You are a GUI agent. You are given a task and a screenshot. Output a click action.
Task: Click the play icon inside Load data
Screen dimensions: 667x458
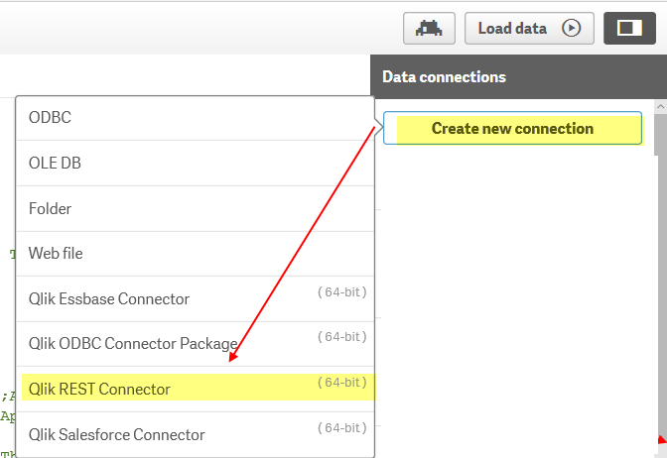pos(571,28)
